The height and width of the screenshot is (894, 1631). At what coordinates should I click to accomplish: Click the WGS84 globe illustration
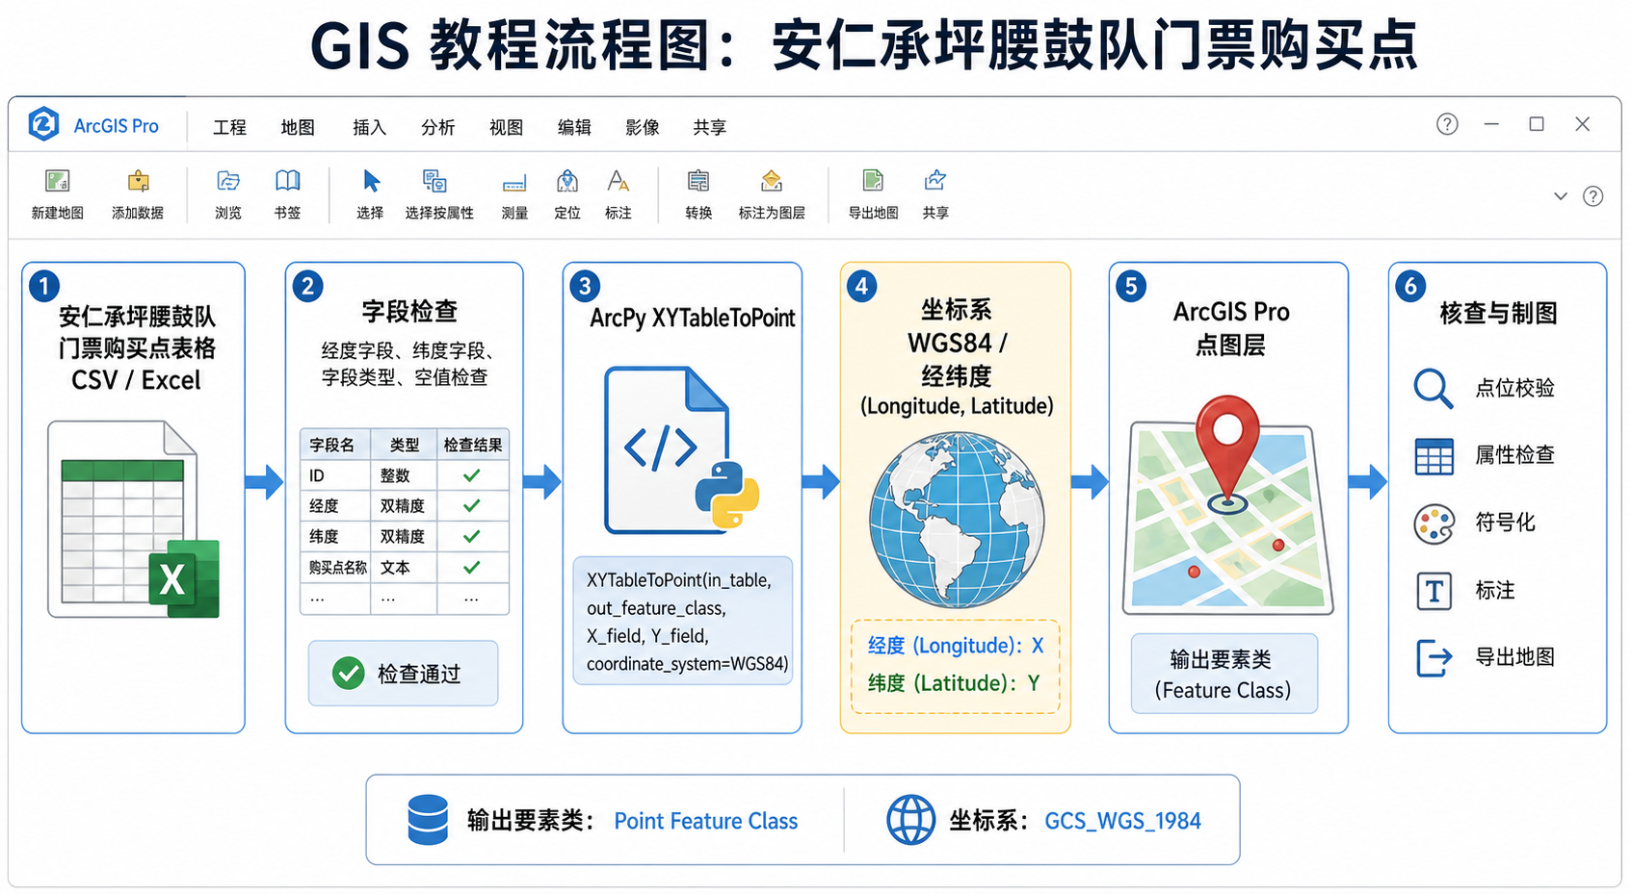(956, 520)
